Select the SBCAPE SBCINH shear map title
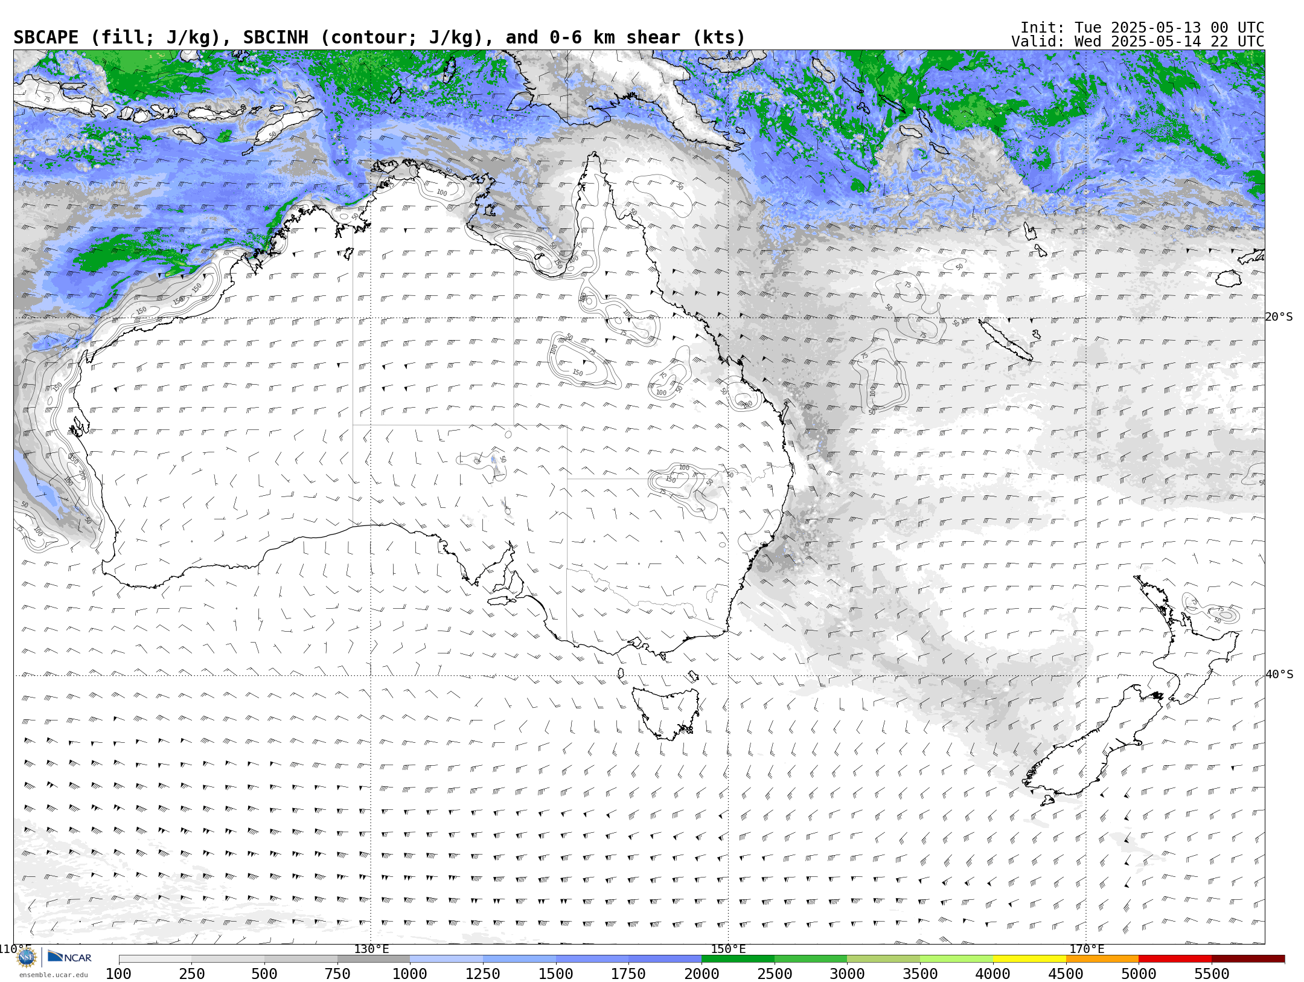The width and height of the screenshot is (1304, 982). coord(379,37)
